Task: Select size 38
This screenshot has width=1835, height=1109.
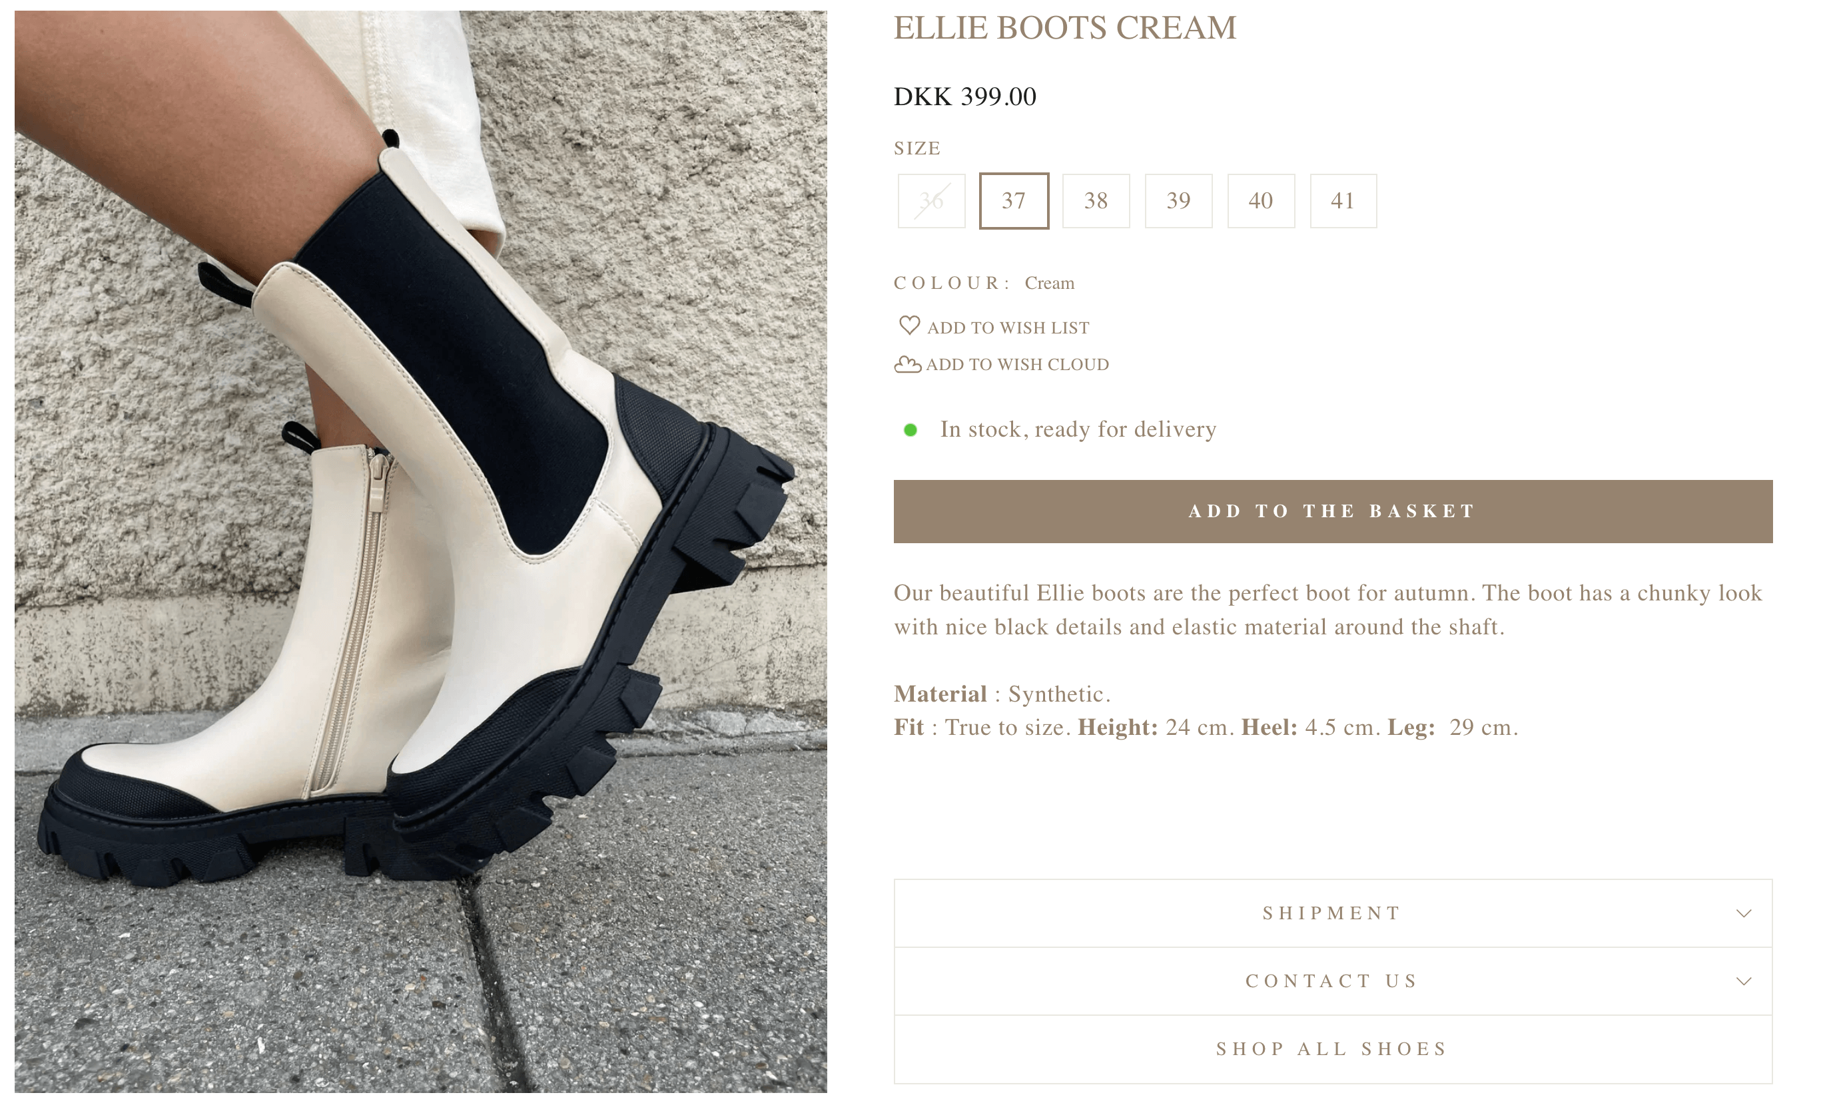Action: point(1096,201)
